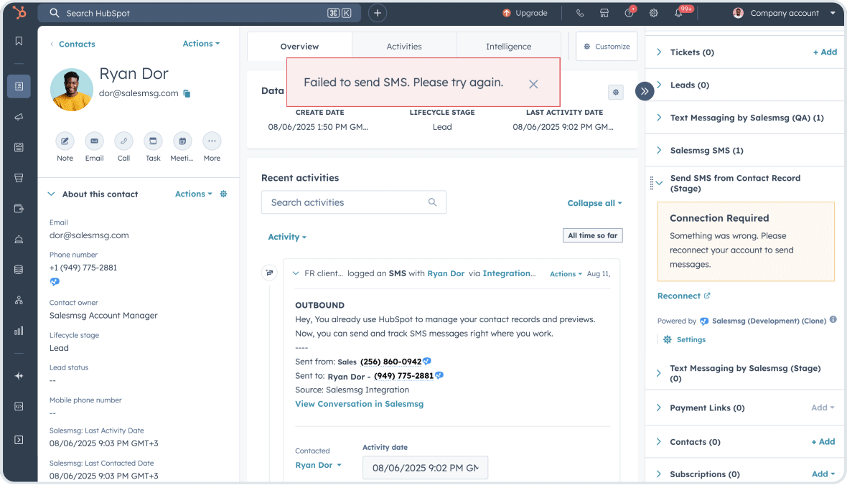The image size is (847, 485).
Task: Dismiss the Failed to send SMS alert
Action: coord(533,84)
